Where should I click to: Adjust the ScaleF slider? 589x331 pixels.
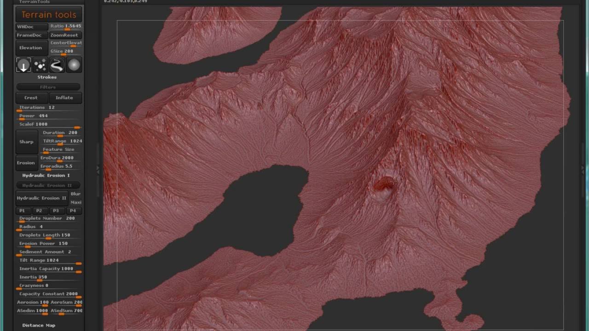coord(49,125)
